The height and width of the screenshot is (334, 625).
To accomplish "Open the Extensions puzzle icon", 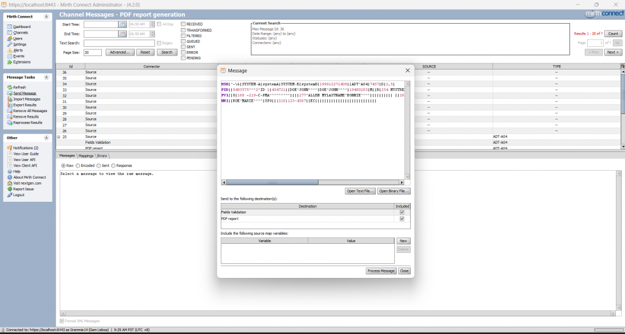I will 10,62.
